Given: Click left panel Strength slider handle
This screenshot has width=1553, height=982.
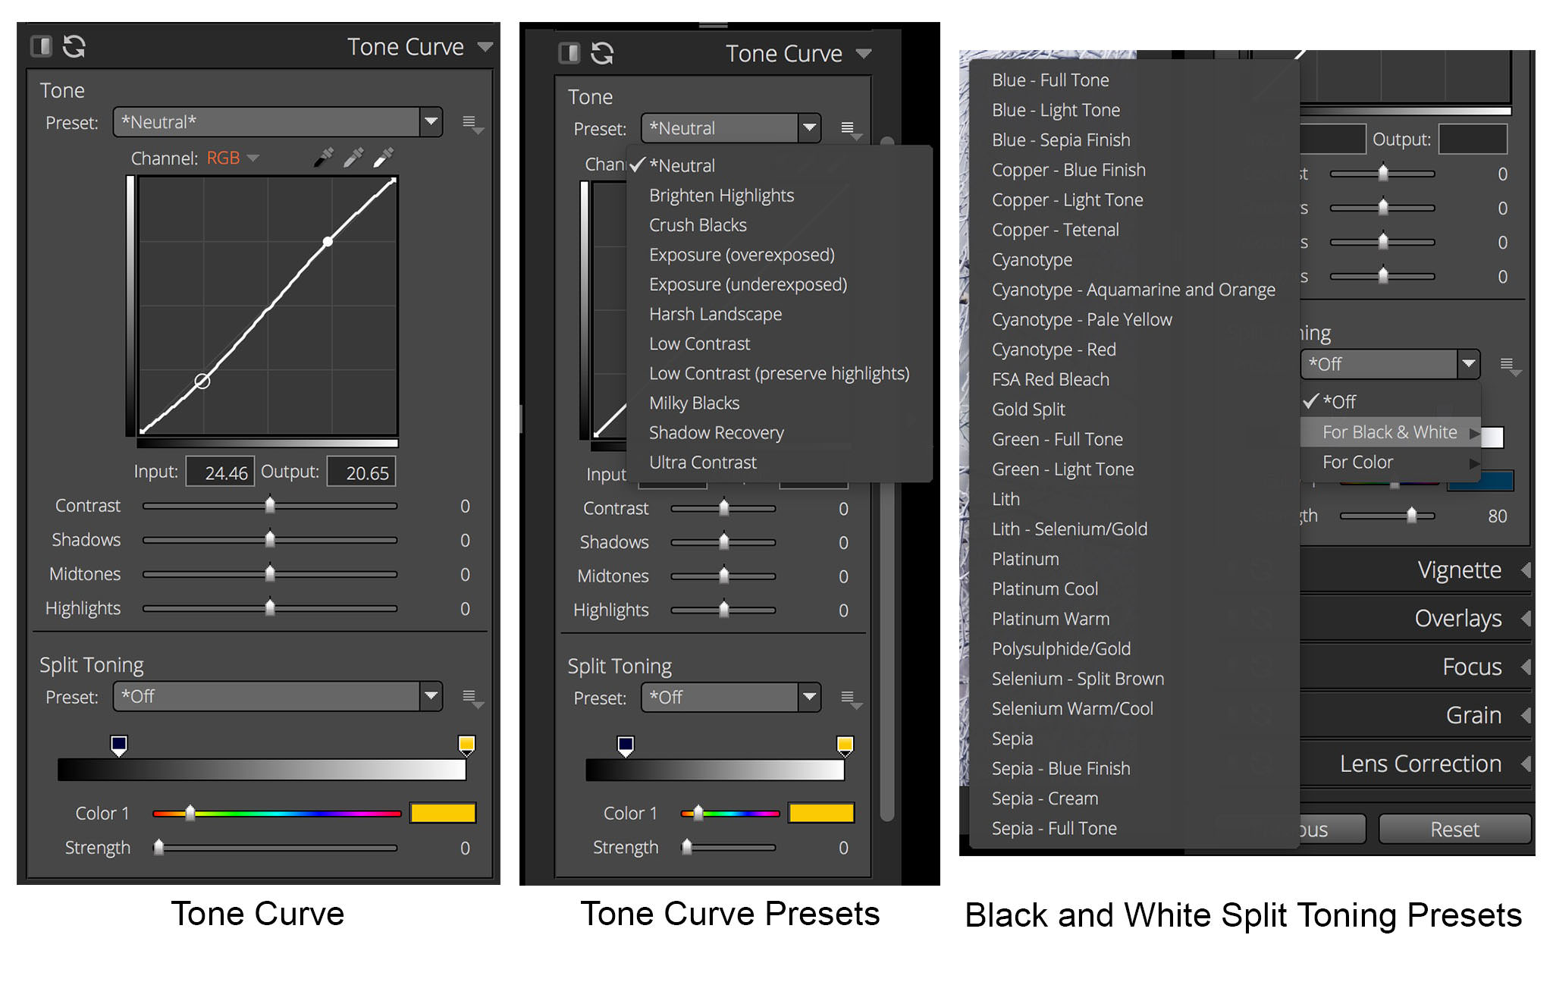Looking at the screenshot, I should 158,847.
